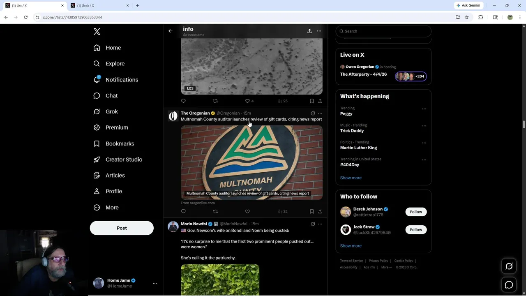The image size is (526, 296).
Task: Open the #404Day trending topic
Action: click(x=350, y=164)
